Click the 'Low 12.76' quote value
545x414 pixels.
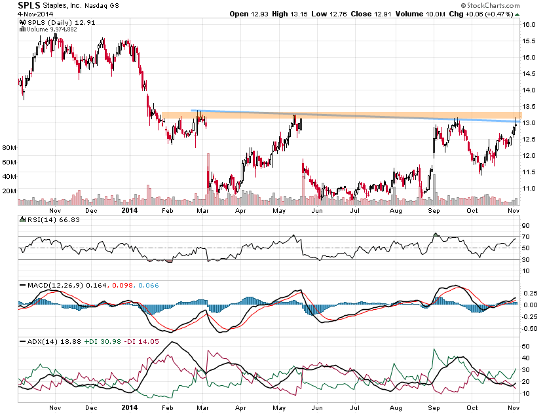329,14
